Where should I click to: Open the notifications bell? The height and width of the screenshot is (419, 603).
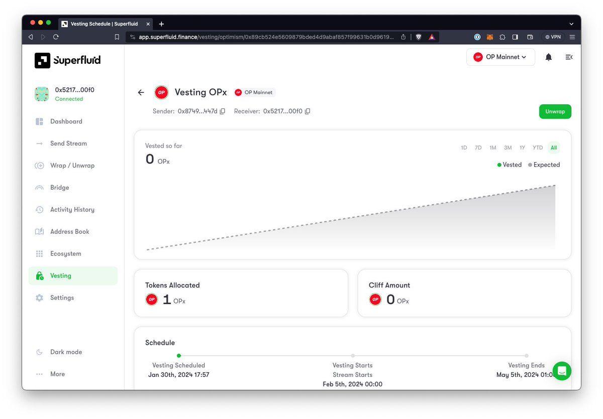(549, 57)
